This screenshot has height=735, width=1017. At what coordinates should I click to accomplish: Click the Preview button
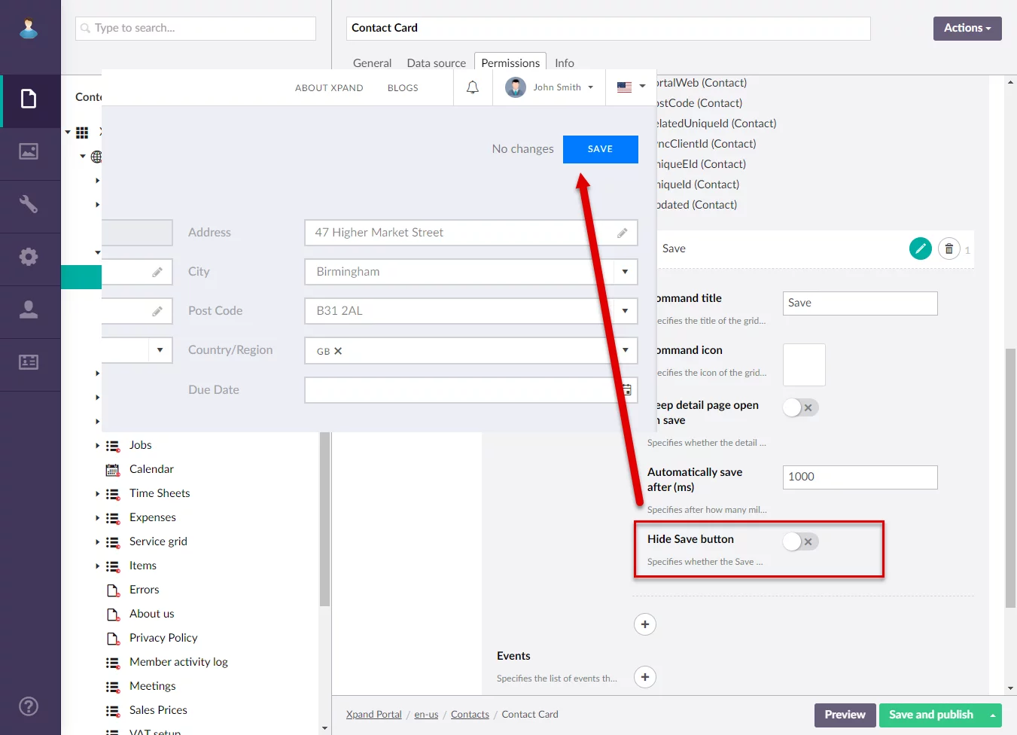click(844, 715)
